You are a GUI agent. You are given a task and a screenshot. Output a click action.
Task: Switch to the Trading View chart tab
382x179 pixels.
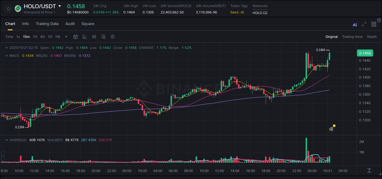point(352,37)
